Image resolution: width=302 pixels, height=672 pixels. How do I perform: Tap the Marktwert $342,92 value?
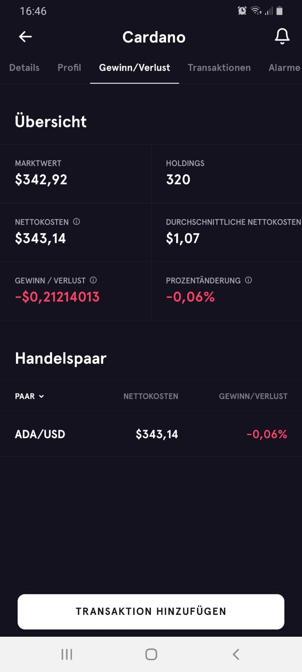[41, 180]
